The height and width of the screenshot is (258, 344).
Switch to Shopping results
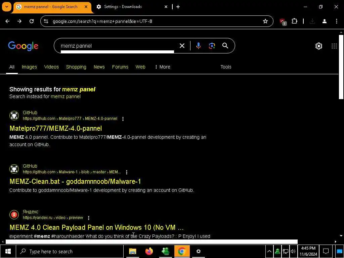(x=76, y=67)
